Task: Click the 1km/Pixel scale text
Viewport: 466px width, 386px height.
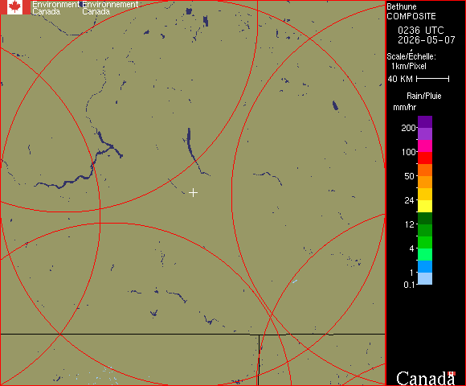Action: 409,66
